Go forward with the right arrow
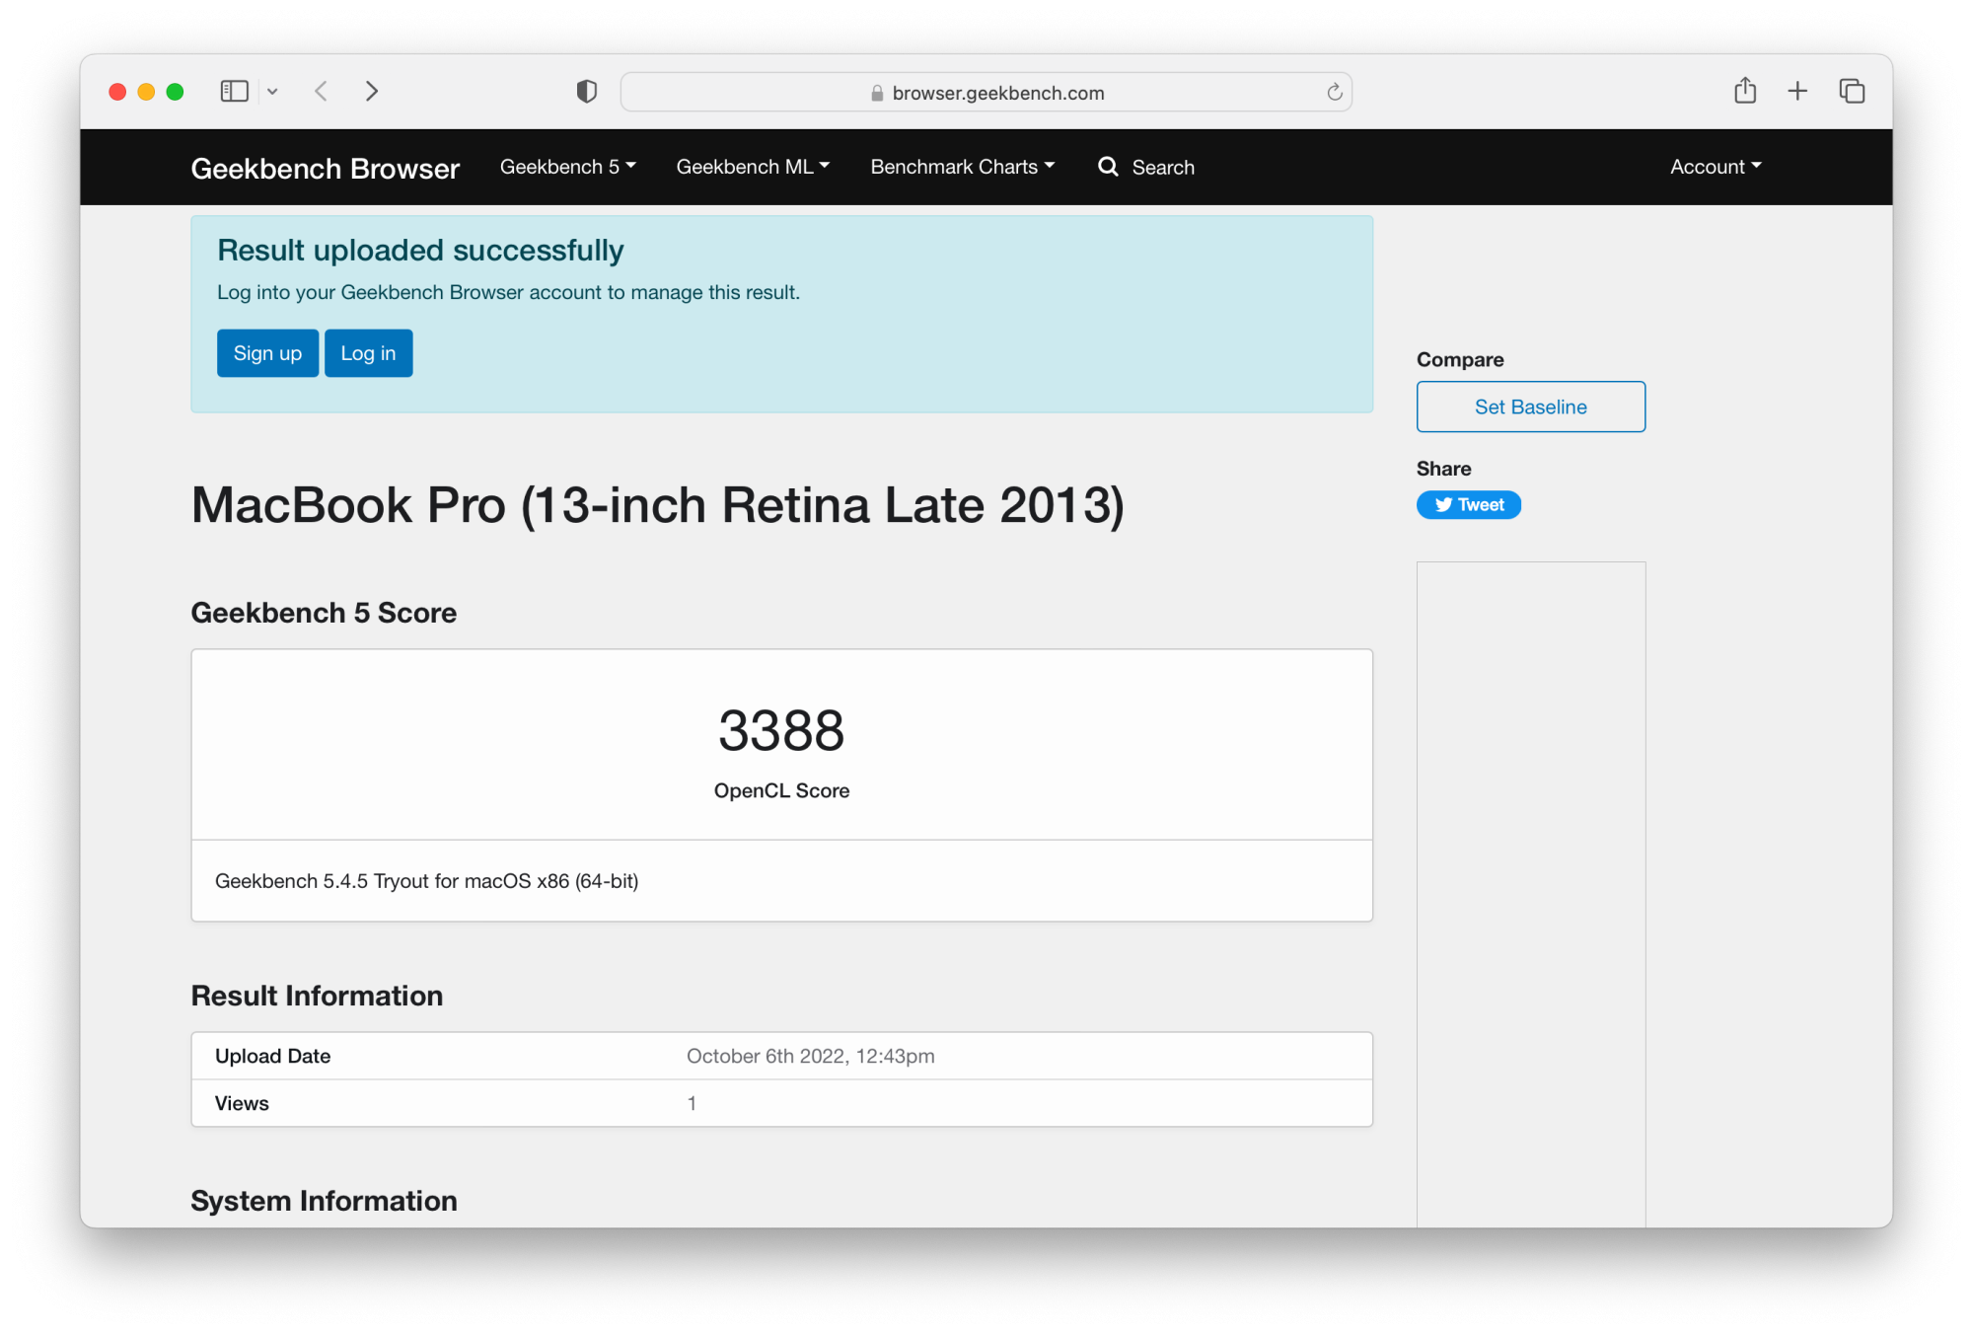The height and width of the screenshot is (1334, 1973). (371, 92)
